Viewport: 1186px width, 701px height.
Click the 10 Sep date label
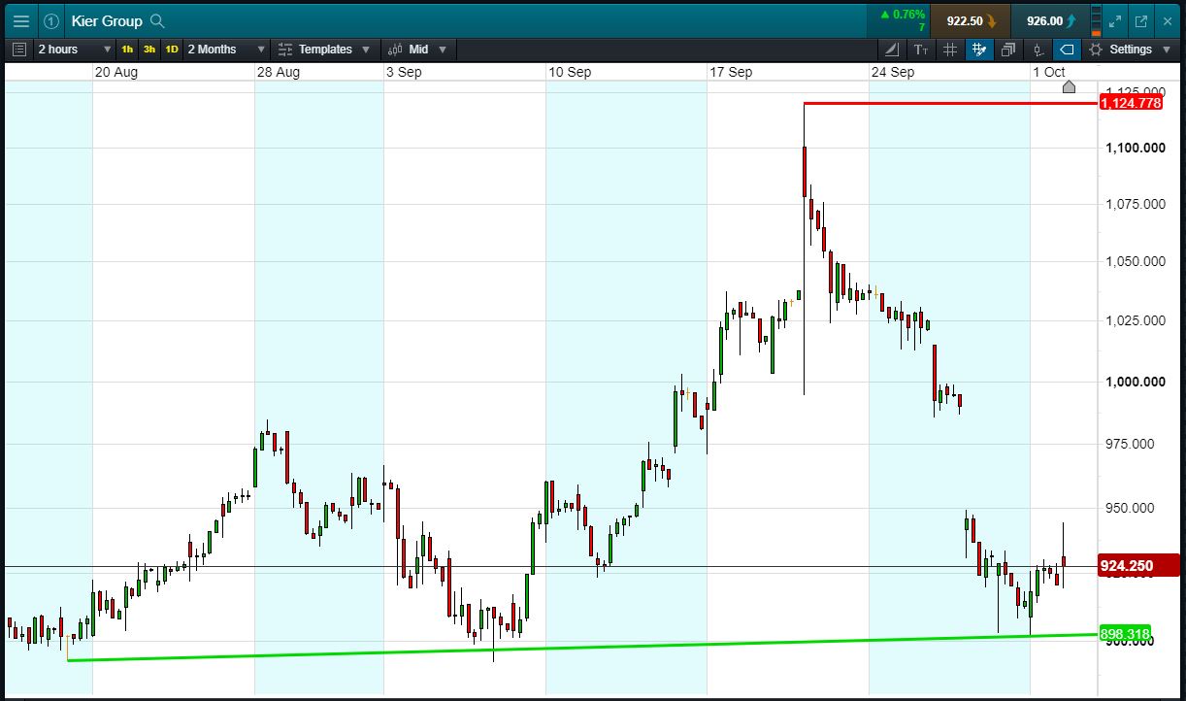tap(569, 72)
